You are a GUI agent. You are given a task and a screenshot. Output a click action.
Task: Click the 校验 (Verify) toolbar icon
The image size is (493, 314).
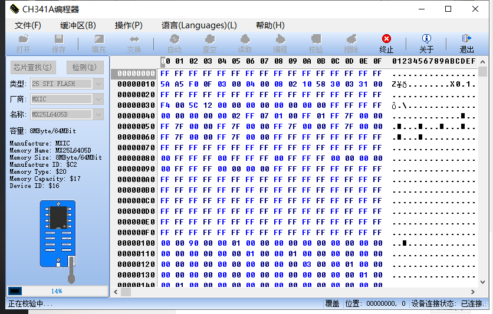[x=316, y=43]
